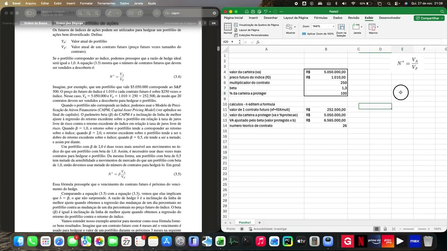Open the Revisão ribbon tab
Image resolution: width=447 pixels, height=251 pixels.
353,18
